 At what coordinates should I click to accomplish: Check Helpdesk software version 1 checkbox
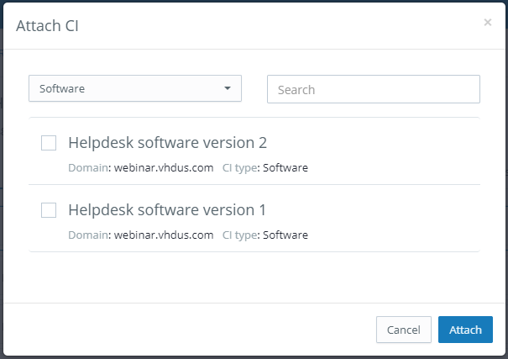[x=49, y=210]
